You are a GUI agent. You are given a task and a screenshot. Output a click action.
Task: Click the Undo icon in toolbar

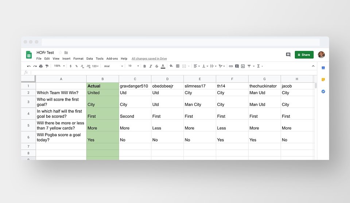(29, 66)
